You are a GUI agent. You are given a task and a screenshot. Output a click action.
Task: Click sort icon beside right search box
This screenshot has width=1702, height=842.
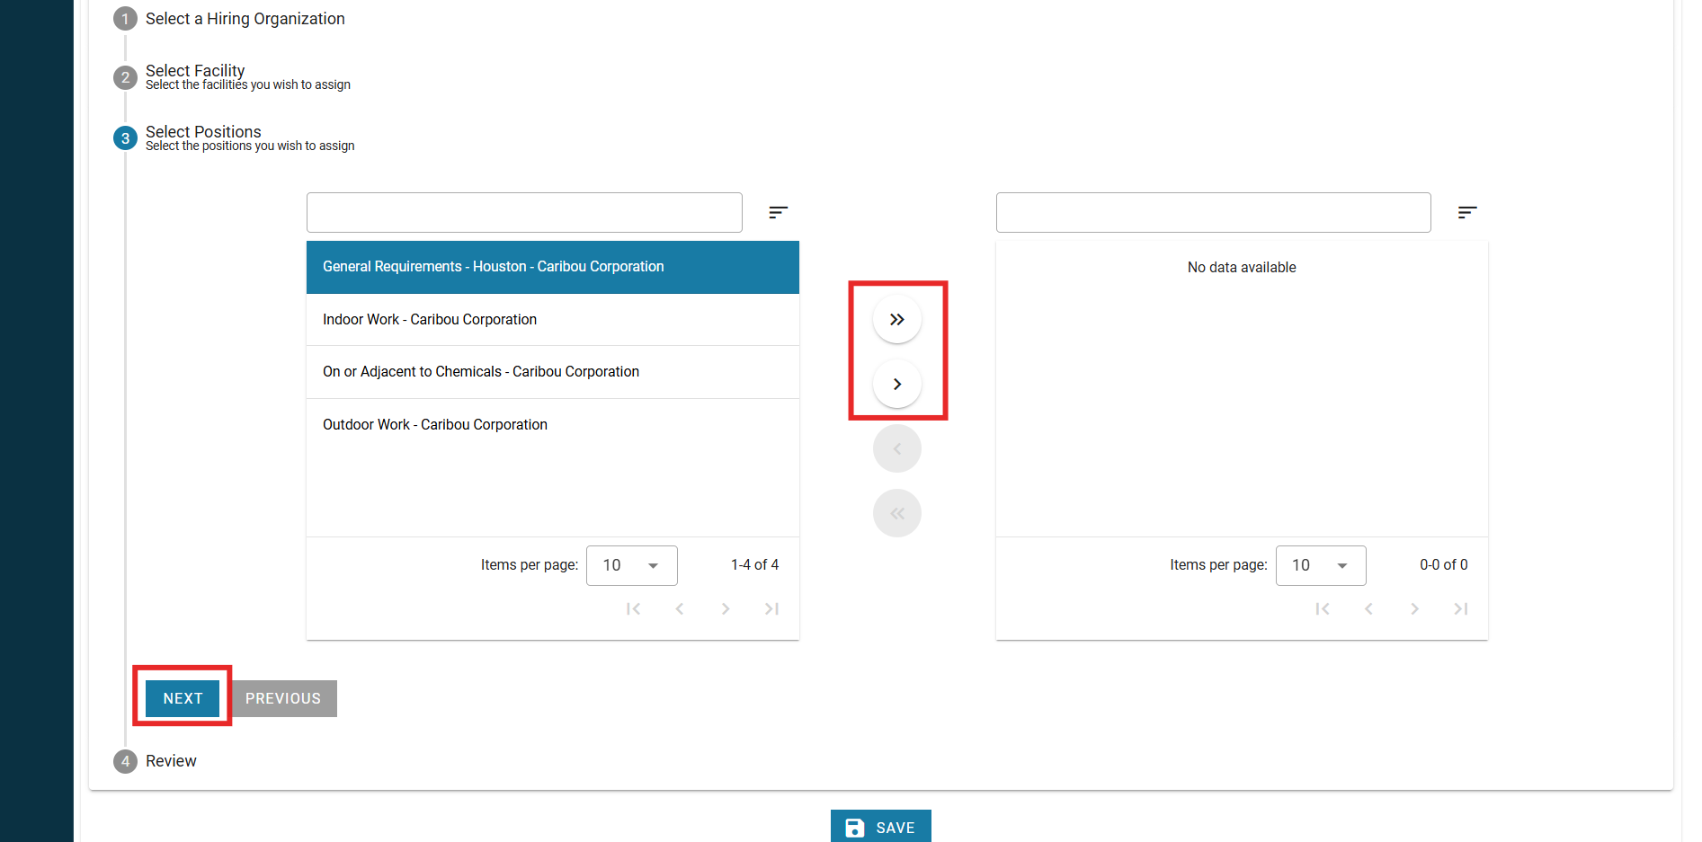click(x=1466, y=213)
